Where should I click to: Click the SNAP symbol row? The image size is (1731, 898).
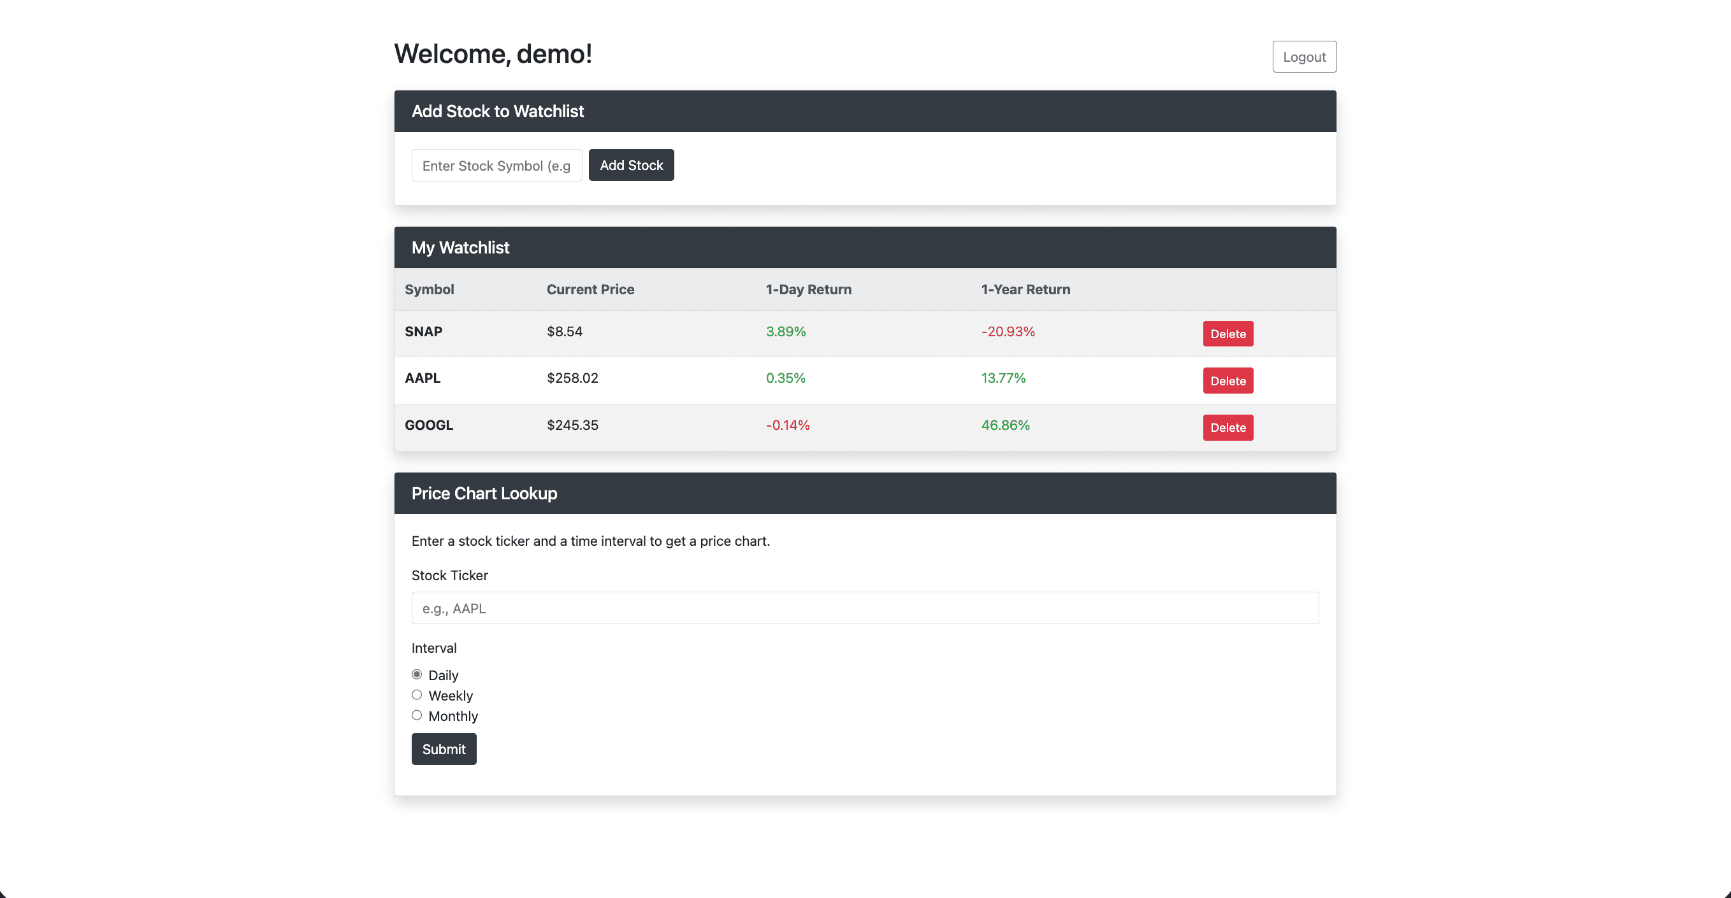tap(423, 331)
